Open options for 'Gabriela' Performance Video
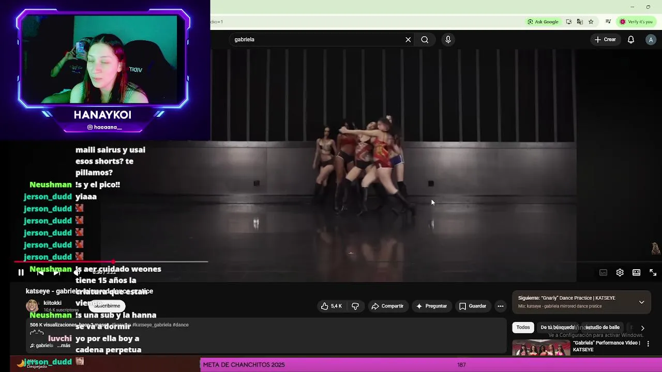 [648, 344]
